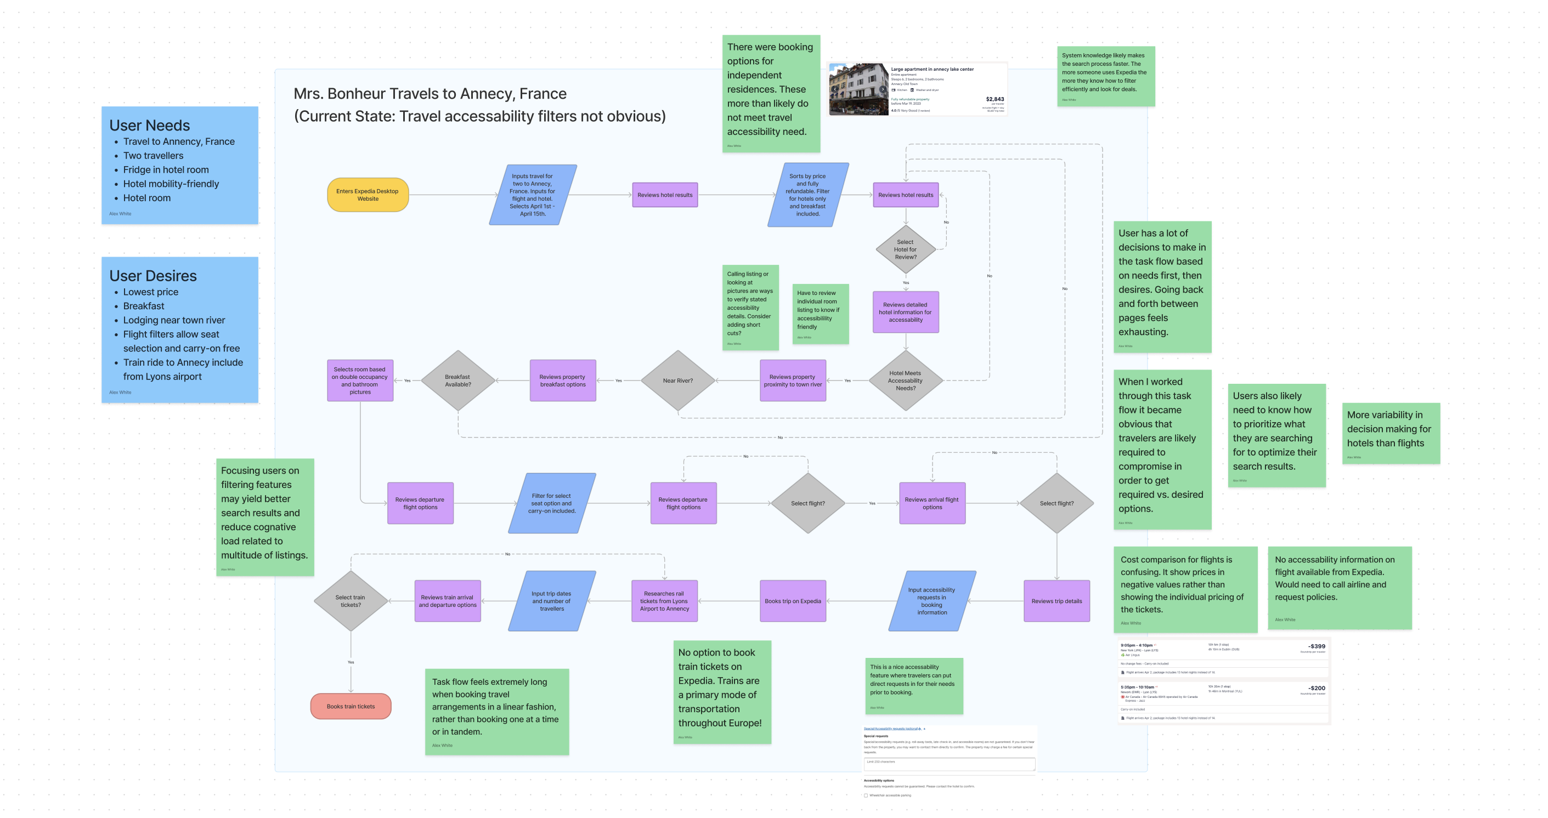Select the blue 'User Needs' sticky note
Screen dimensions: 1548x818
pyautogui.click(x=180, y=165)
